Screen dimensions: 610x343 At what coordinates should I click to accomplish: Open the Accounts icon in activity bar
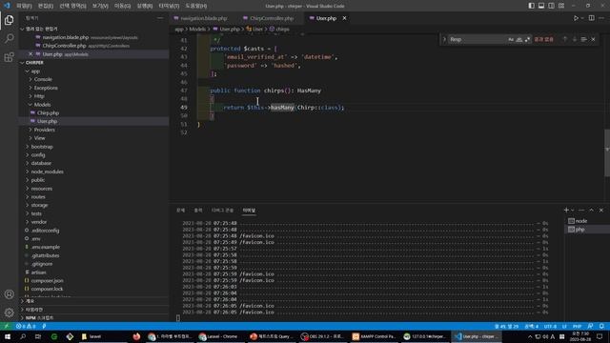click(9, 294)
